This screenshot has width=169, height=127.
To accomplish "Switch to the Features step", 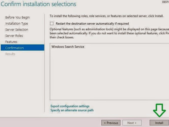I will click(11, 42).
